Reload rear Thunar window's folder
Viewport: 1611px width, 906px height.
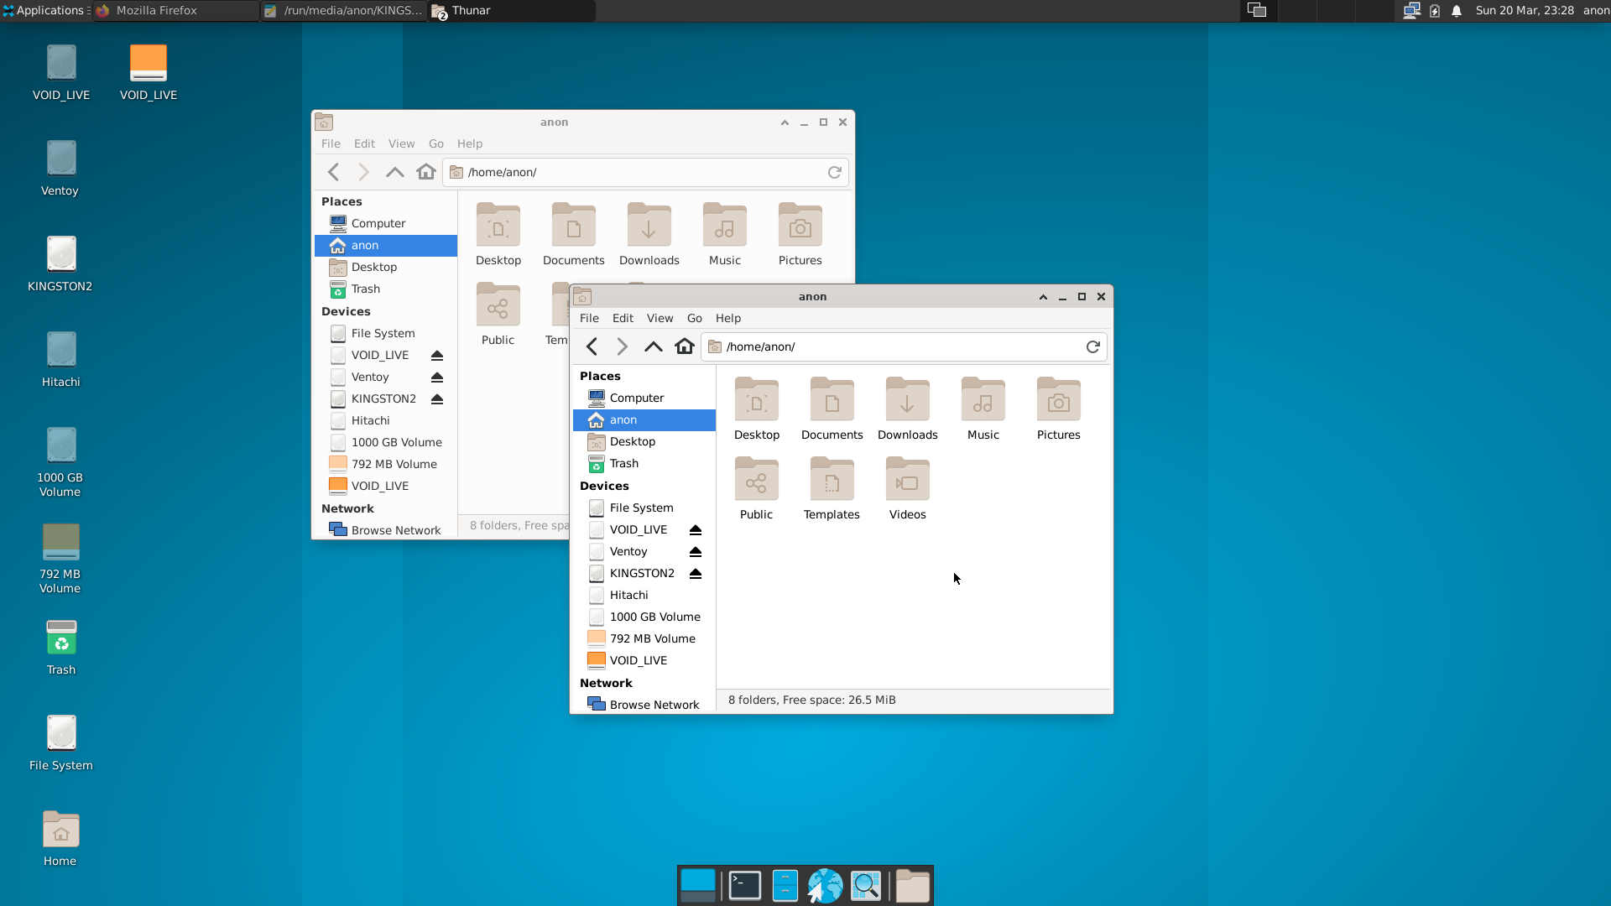pyautogui.click(x=835, y=172)
